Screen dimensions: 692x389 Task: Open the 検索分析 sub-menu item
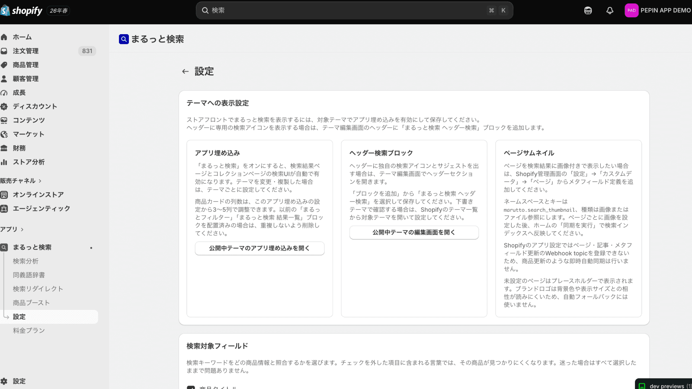pyautogui.click(x=26, y=261)
